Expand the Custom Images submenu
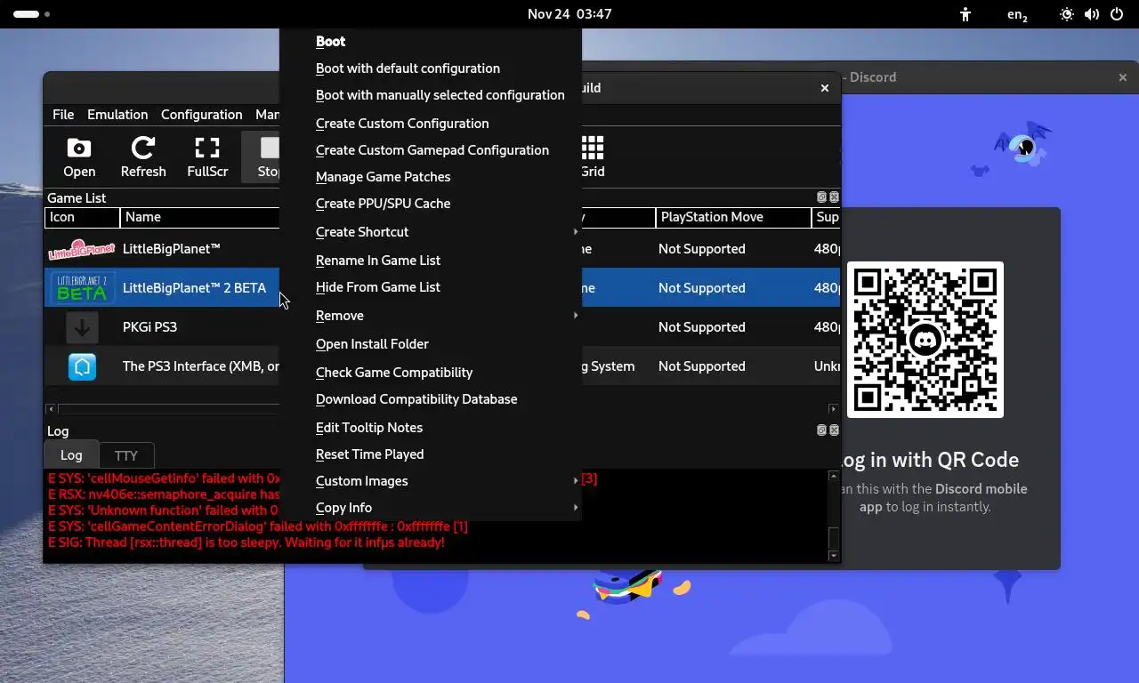Viewport: 1139px width, 683px height. coord(431,481)
